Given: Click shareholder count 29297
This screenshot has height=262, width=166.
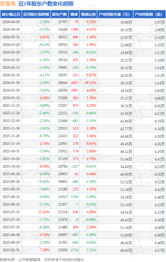Looking at the screenshot, I should pyautogui.click(x=63, y=75).
